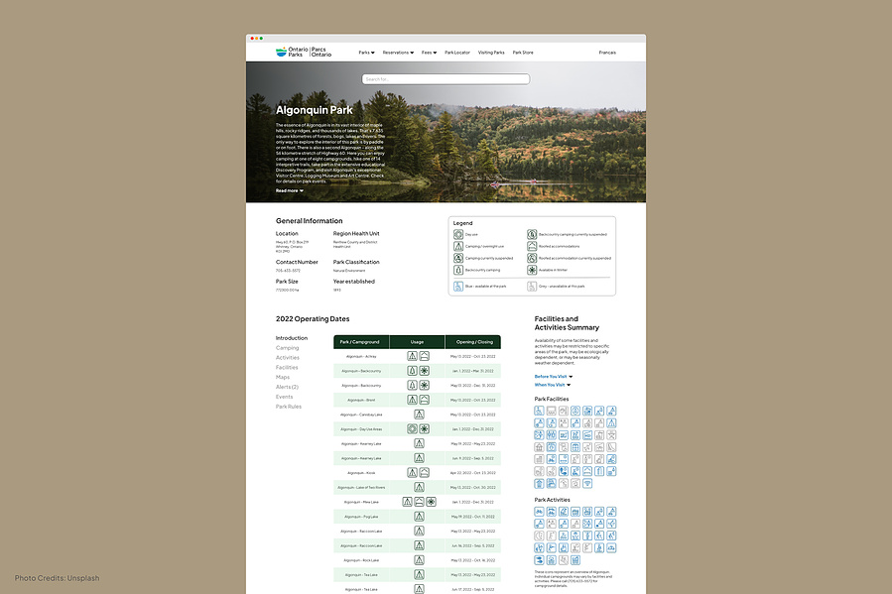
Task: Switch to the Introduction section
Action: click(292, 338)
